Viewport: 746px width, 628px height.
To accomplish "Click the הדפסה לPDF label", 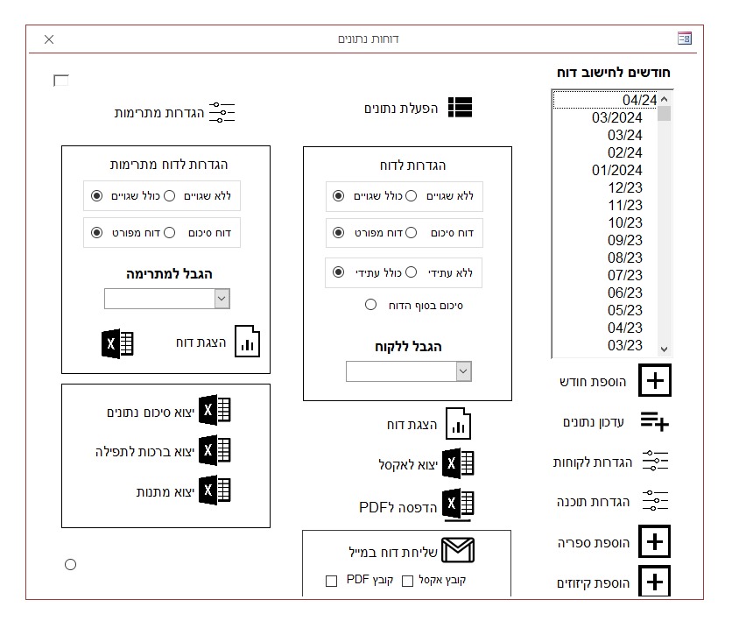I will coord(398,508).
